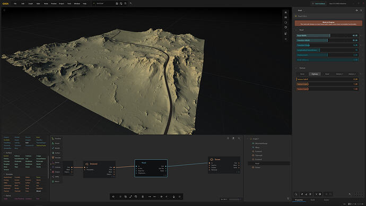Open the Road panel hamburger menu icon
The width and height of the screenshot is (366, 206).
[361, 11]
